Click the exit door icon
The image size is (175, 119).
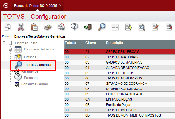coord(88,27)
